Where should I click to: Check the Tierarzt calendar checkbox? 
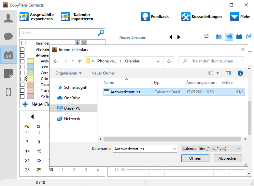22,85
